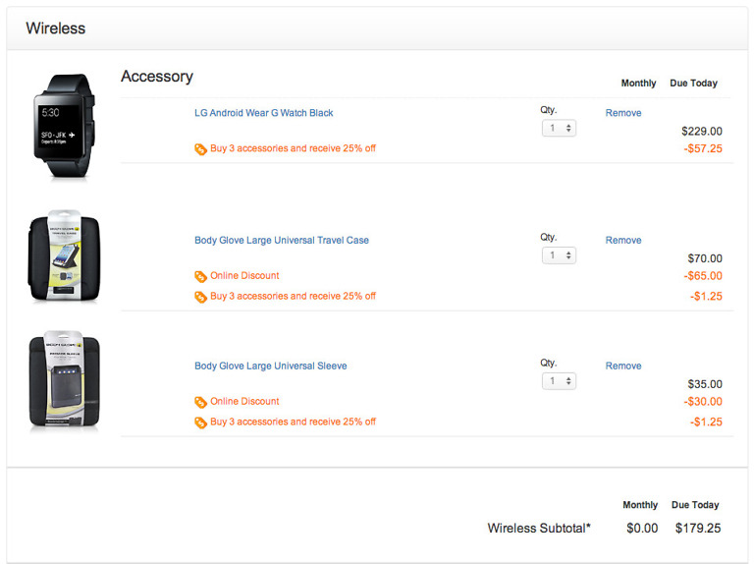This screenshot has width=754, height=564.
Task: Click Online Discount tag icon under Universal Sleeve
Action: point(200,402)
